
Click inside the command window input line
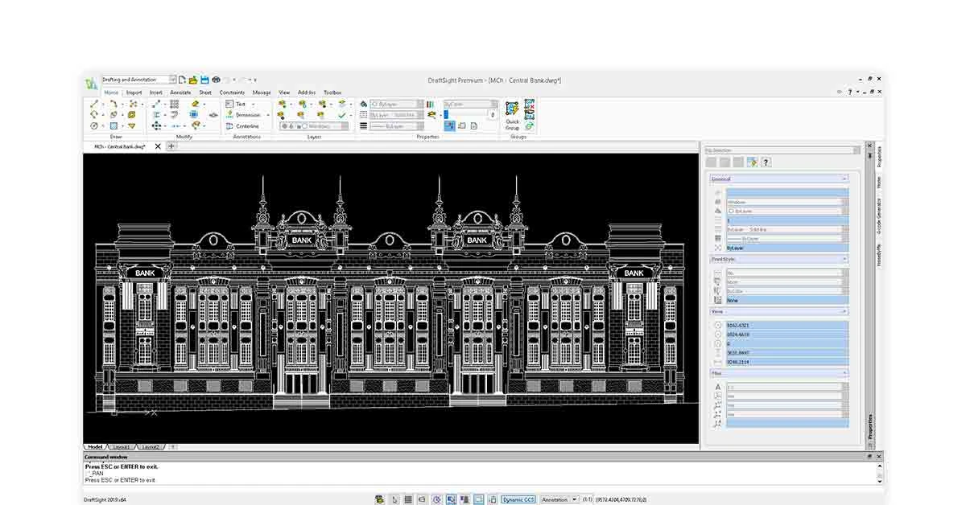(242, 480)
